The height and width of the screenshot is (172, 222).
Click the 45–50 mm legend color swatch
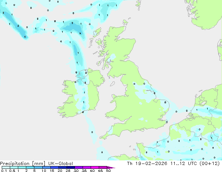point(103,167)
